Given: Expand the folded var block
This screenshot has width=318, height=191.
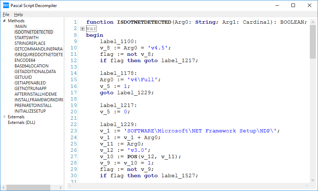Looking at the screenshot, I should (82, 29).
